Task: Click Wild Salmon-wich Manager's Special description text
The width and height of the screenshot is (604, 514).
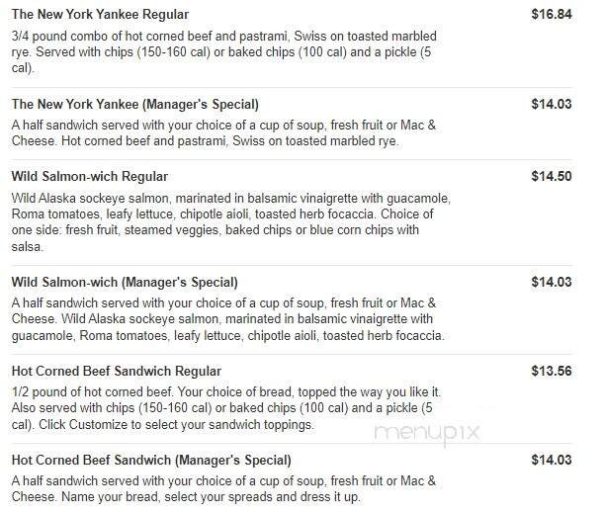Action: [224, 318]
